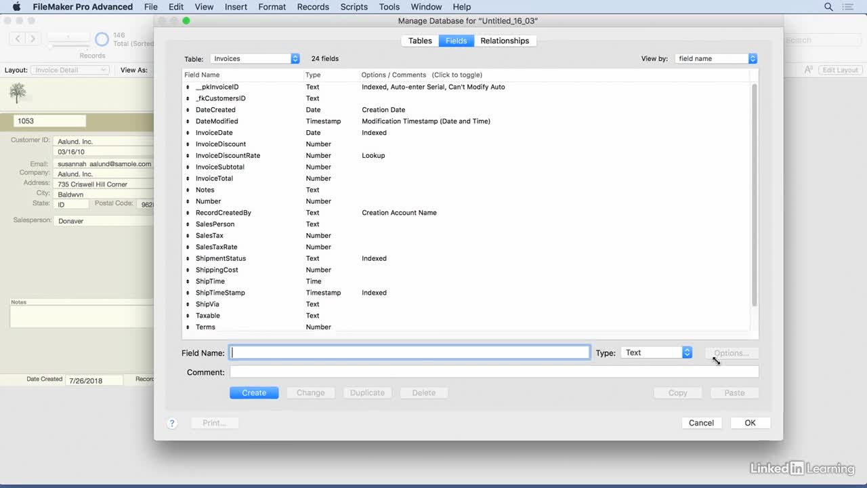Click the Options... button
The height and width of the screenshot is (488, 867).
[732, 353]
